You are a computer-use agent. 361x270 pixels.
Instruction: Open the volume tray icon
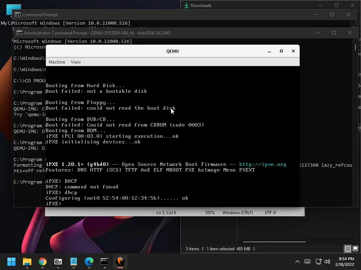tap(327, 262)
